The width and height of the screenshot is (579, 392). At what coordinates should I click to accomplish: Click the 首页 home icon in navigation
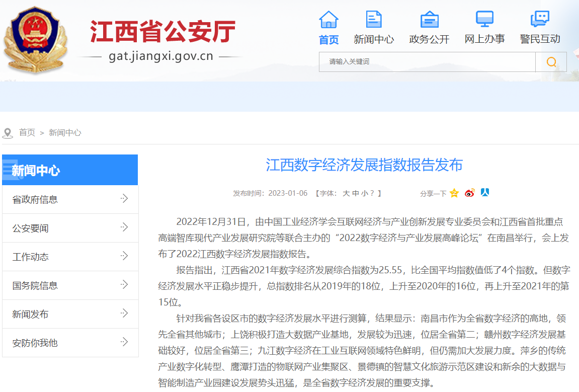(328, 20)
